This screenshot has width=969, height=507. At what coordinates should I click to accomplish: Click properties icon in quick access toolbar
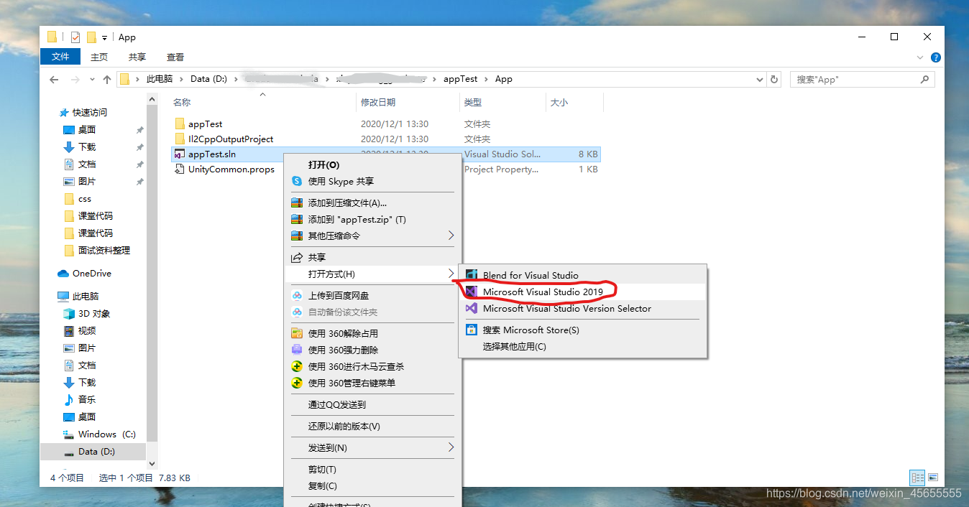(75, 37)
